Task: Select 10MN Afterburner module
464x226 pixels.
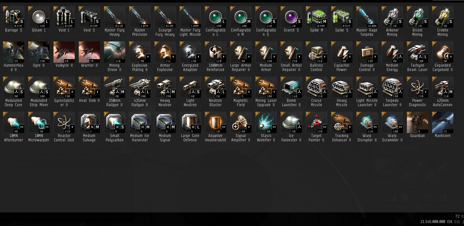Action: pos(14,122)
